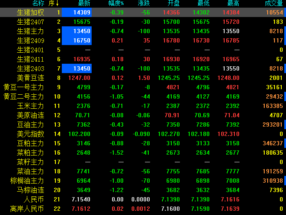Select the 玉米主力 row name
The image size is (286, 215).
pyautogui.click(x=30, y=106)
